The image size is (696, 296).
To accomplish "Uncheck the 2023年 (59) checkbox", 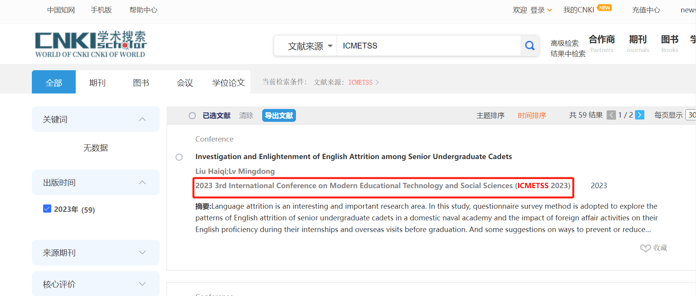I will [47, 209].
